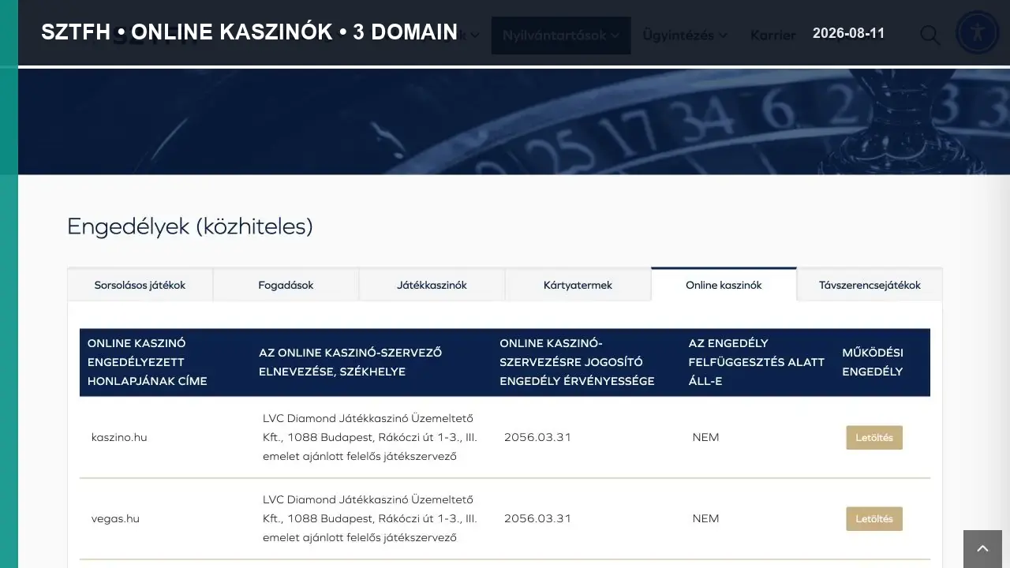This screenshot has width=1010, height=568.
Task: Open the site search magnifier icon
Action: pyautogui.click(x=930, y=35)
